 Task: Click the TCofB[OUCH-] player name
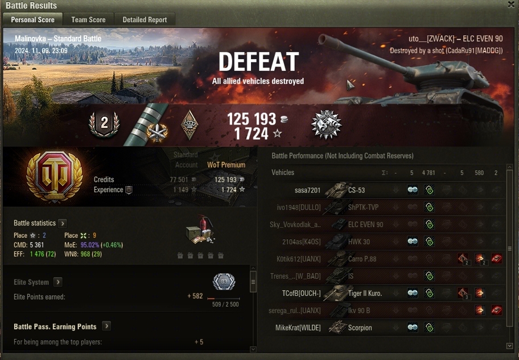tap(301, 294)
